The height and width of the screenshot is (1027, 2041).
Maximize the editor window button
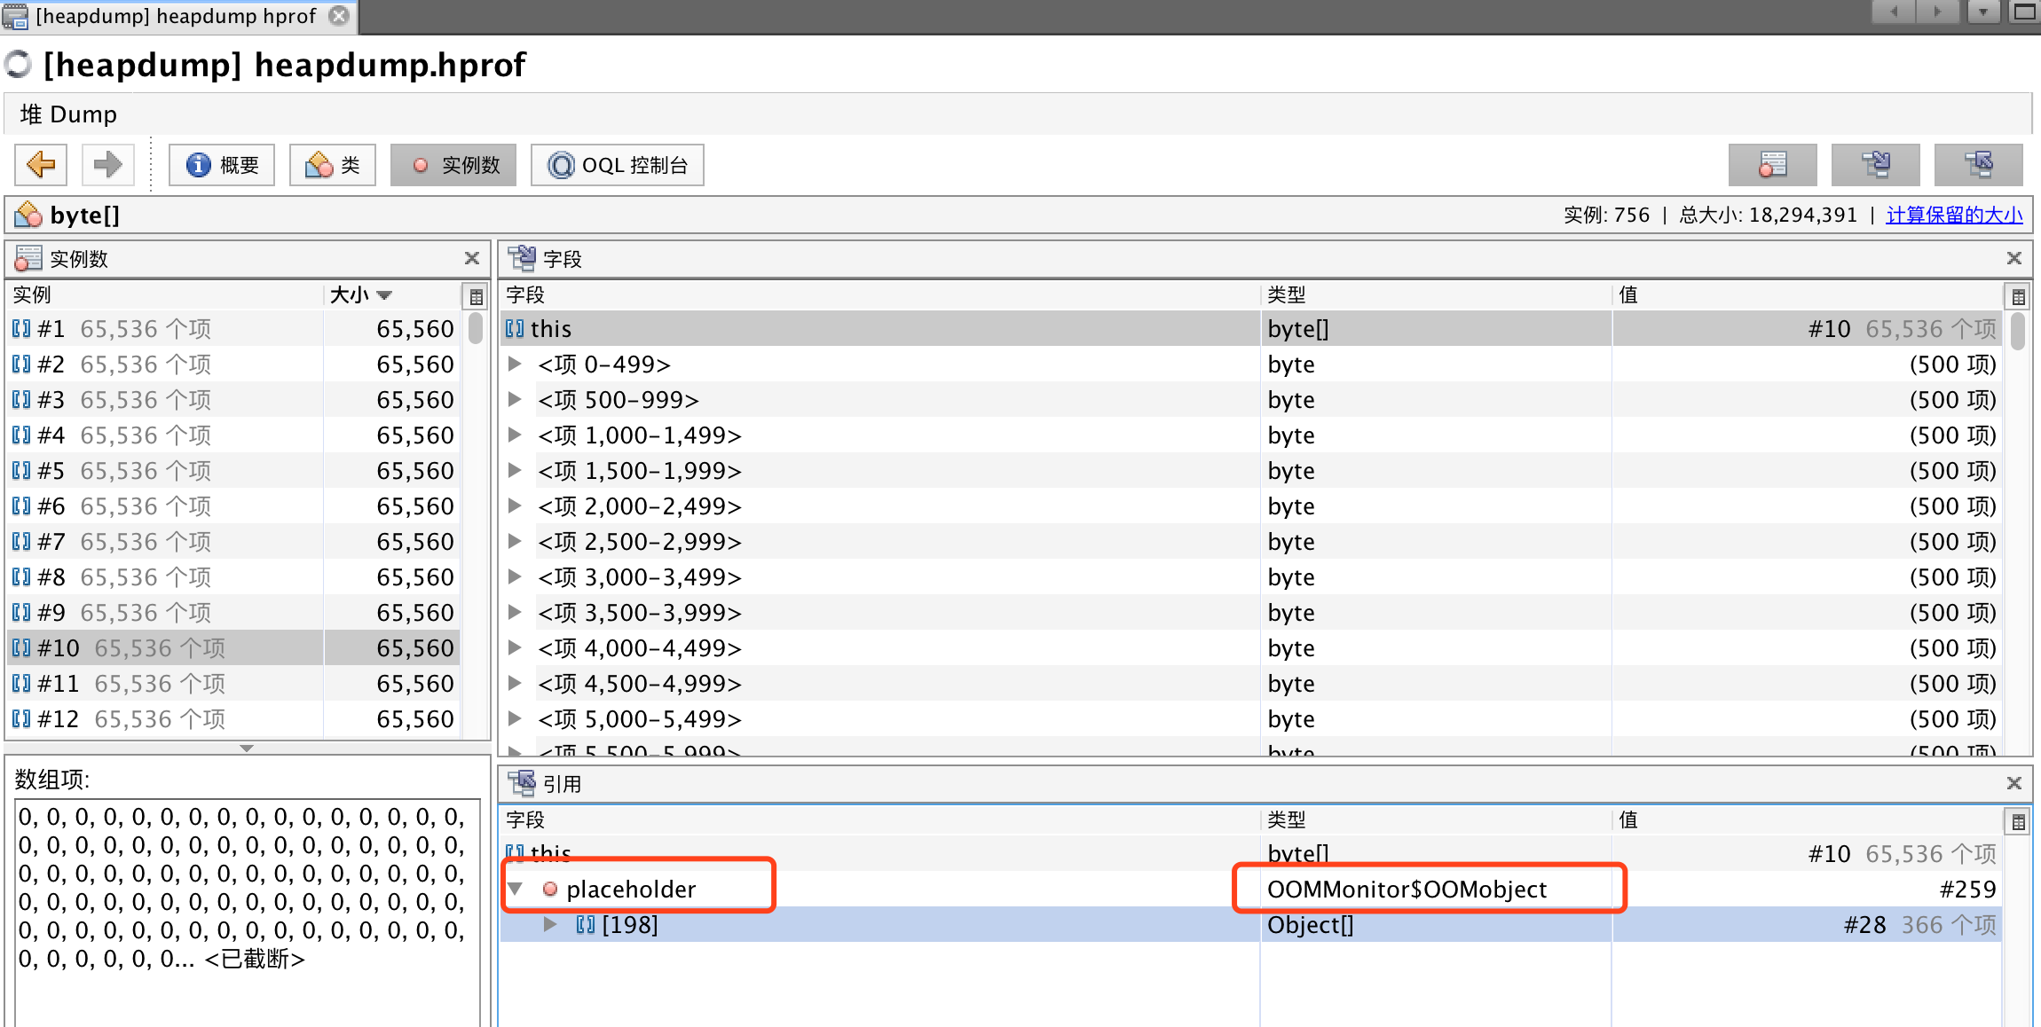pyautogui.click(x=2025, y=12)
